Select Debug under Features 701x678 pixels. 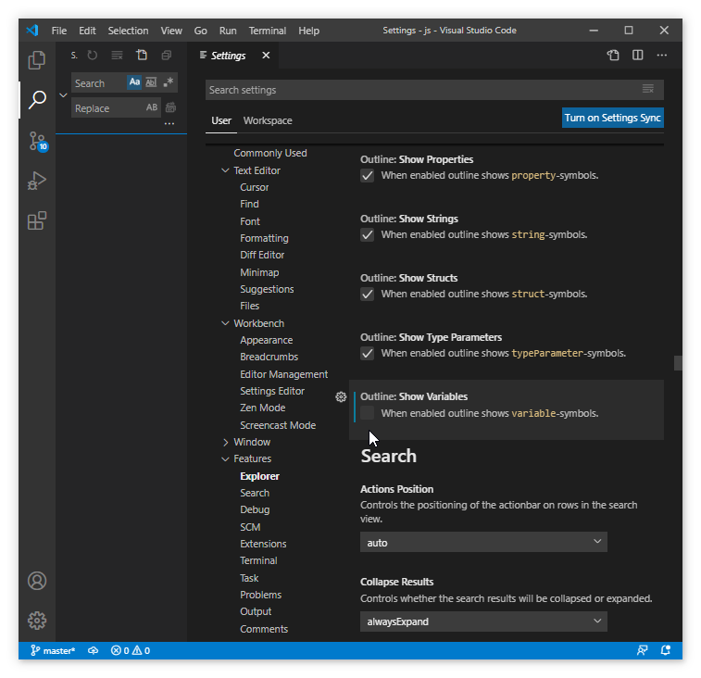pos(255,509)
